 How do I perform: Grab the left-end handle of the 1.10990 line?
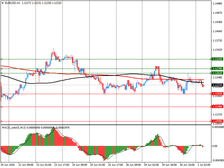pos(2,122)
